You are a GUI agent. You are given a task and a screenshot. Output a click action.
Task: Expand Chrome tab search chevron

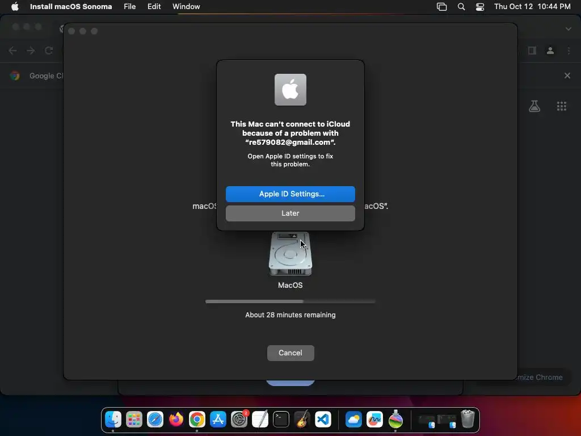click(569, 28)
